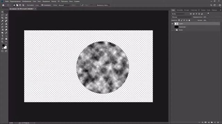The height and width of the screenshot is (124, 222).
Task: Select the Gradient tool
Action: 2,30
